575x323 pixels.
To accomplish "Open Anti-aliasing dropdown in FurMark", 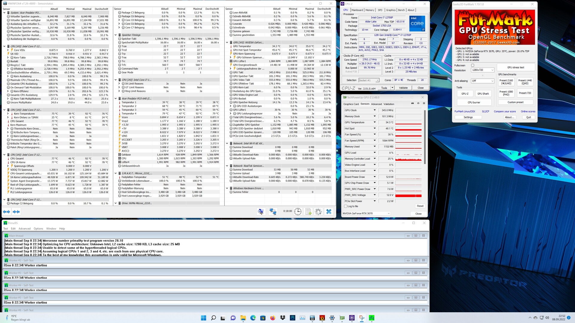I will (482, 81).
